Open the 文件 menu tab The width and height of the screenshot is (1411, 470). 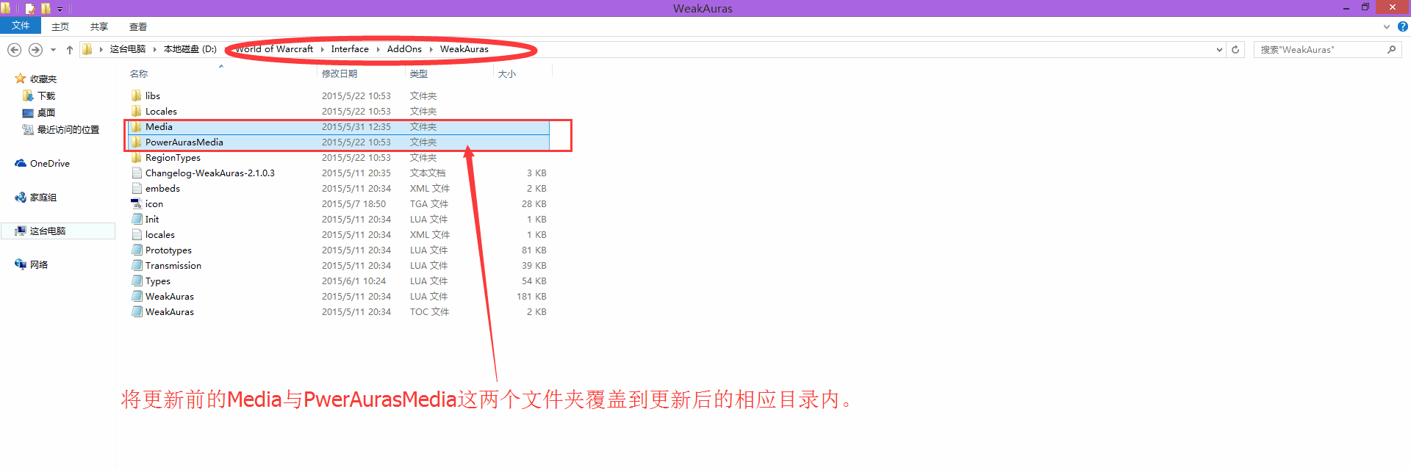click(x=21, y=26)
